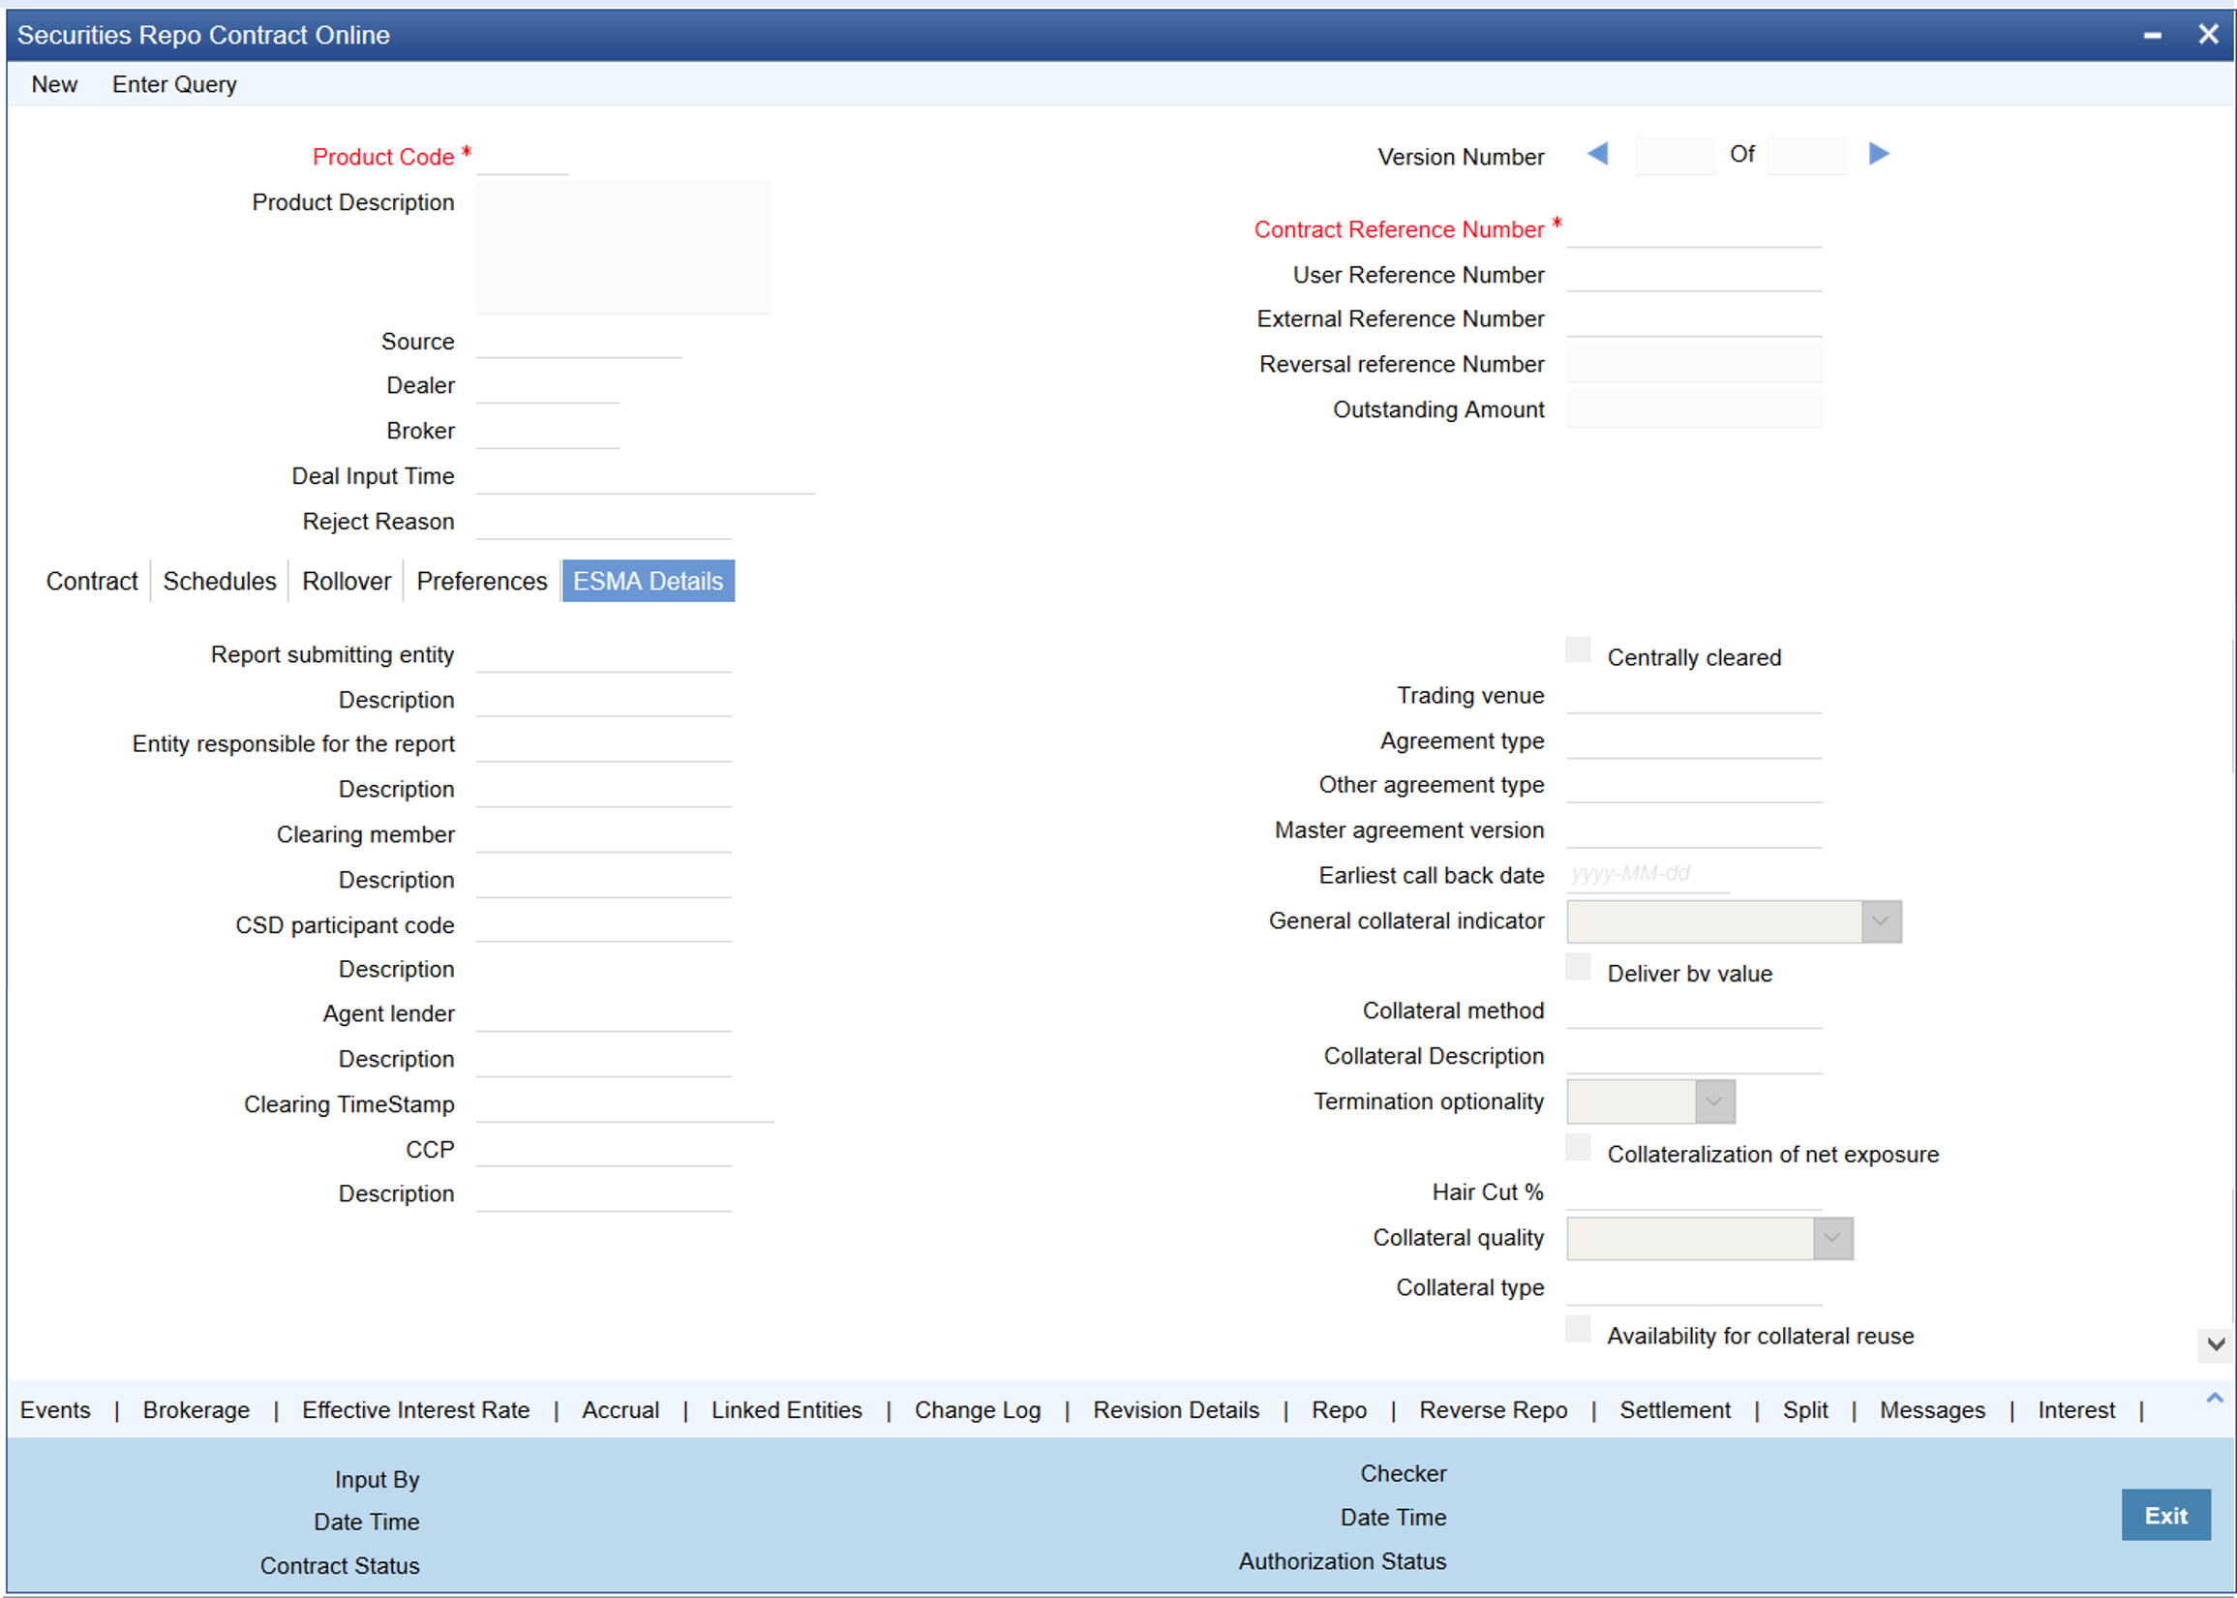This screenshot has width=2237, height=1598.
Task: Collapse the bottom subscreen links bar arrow
Action: click(x=2215, y=1399)
